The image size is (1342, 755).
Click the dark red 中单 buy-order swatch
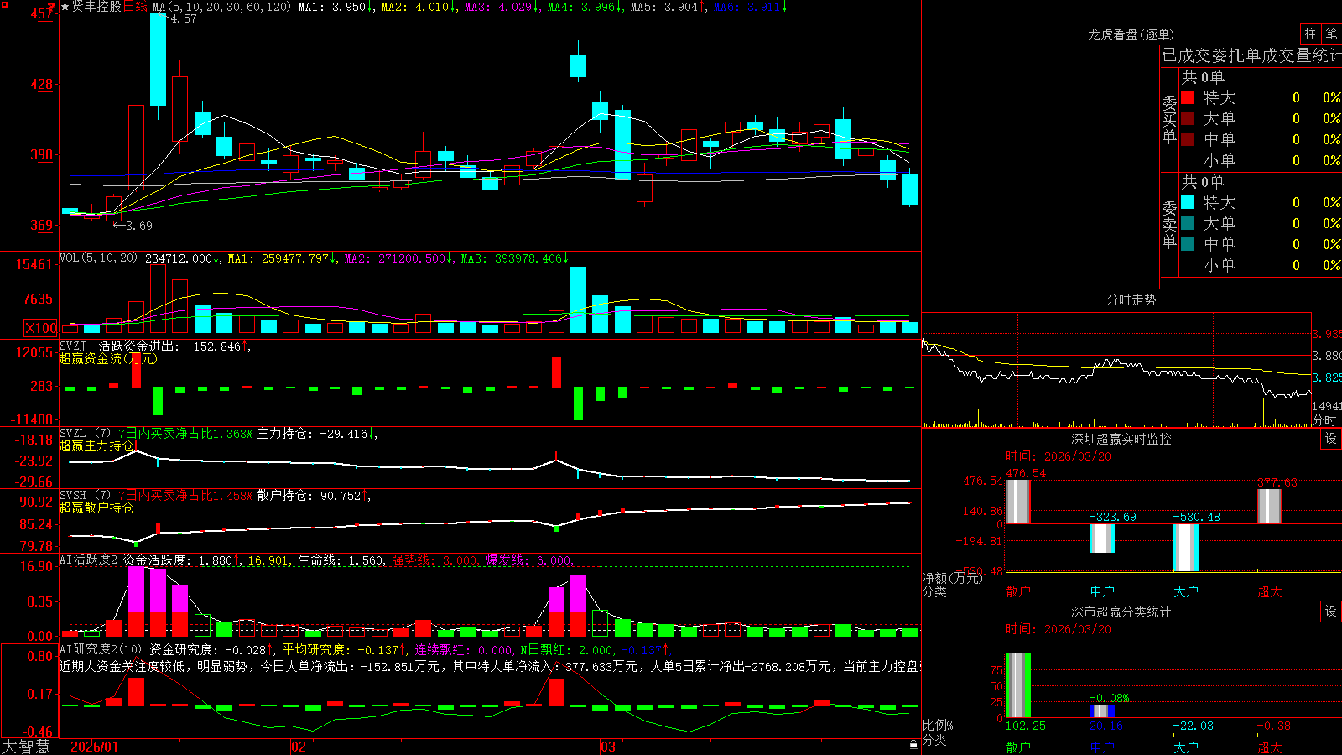[x=1188, y=139]
